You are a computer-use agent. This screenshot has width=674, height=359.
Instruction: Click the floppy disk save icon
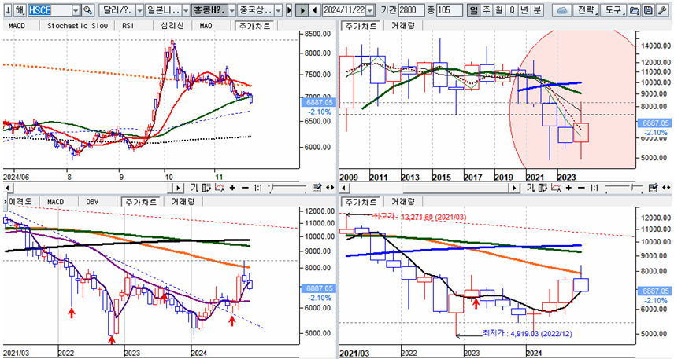tap(648, 10)
